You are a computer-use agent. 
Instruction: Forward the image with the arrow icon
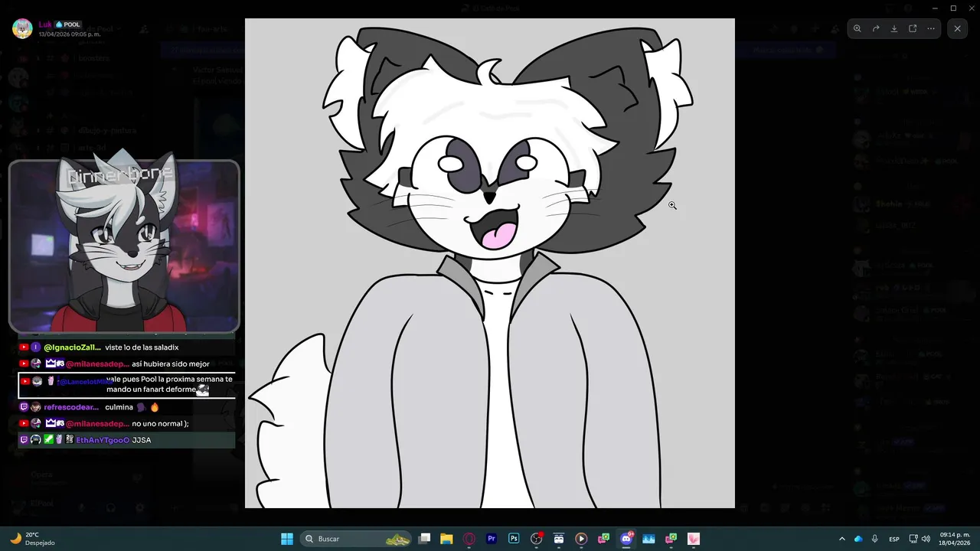(876, 28)
